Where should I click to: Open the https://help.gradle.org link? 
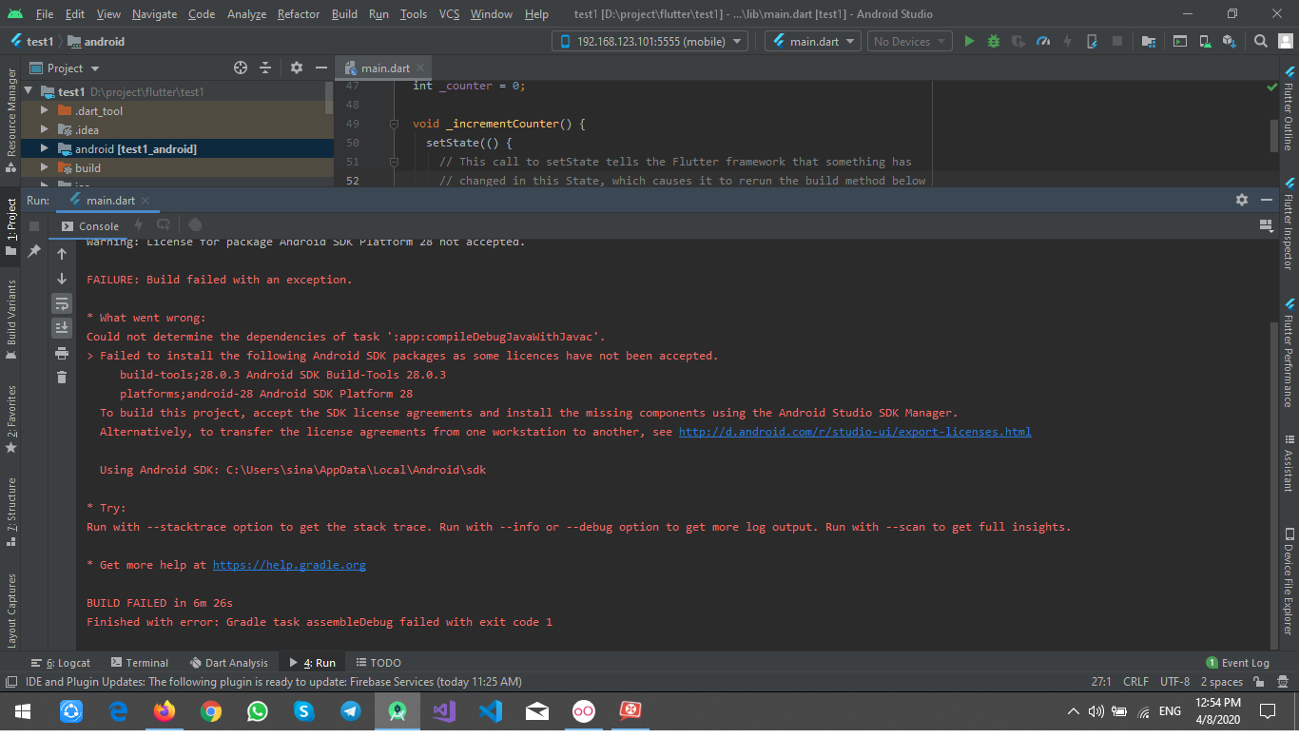pos(289,565)
